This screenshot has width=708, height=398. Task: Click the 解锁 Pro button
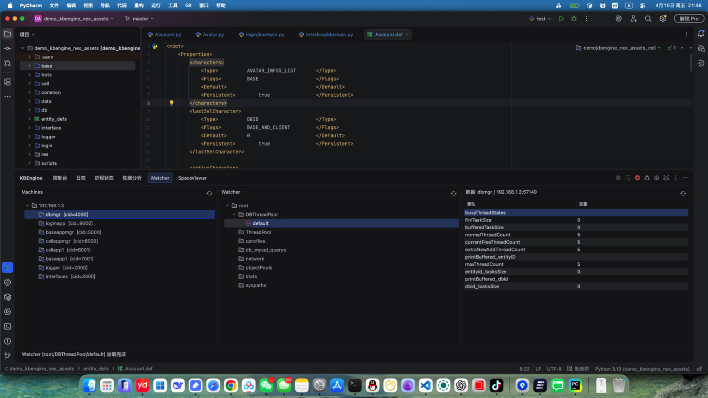click(x=689, y=19)
